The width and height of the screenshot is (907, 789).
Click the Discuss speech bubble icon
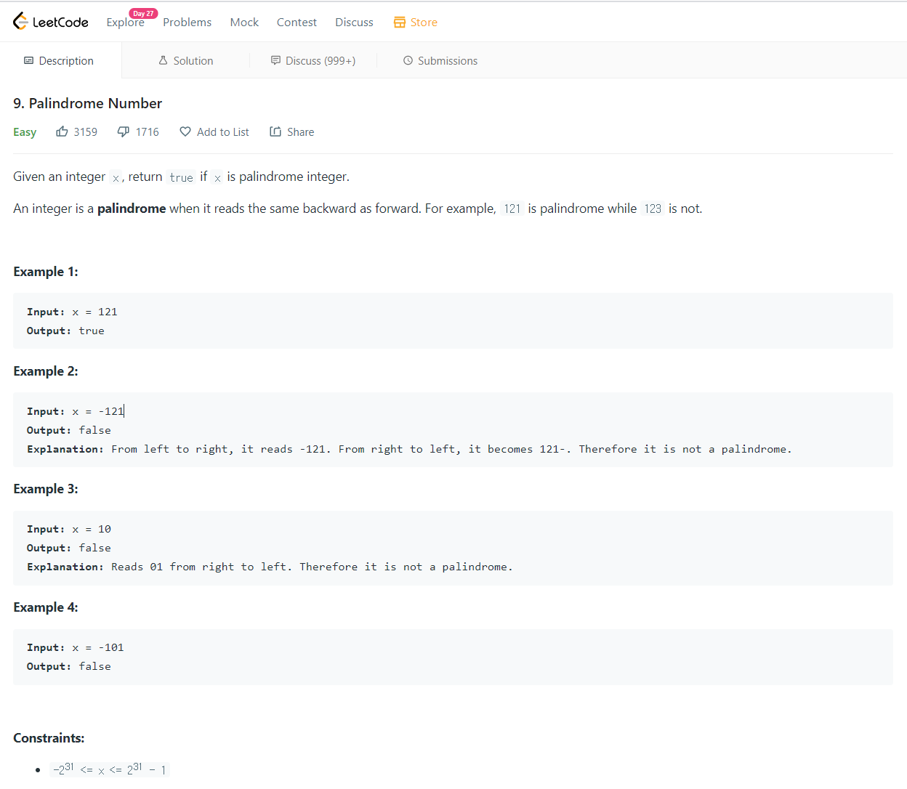pos(275,61)
